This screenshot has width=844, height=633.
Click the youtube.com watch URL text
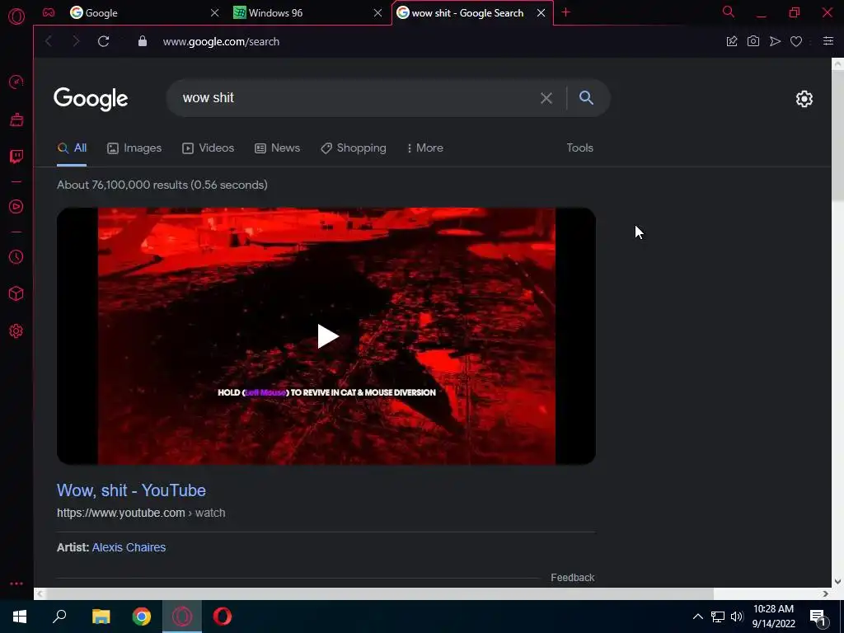(141, 513)
